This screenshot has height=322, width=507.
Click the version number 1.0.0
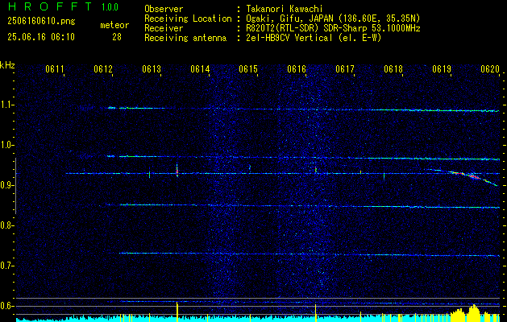click(110, 6)
